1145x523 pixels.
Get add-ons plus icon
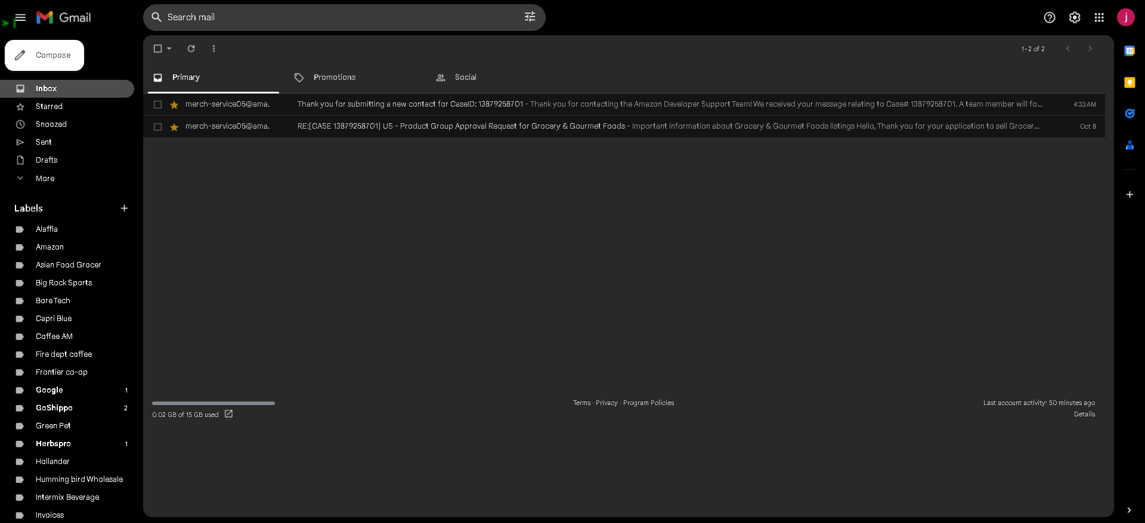(1129, 195)
